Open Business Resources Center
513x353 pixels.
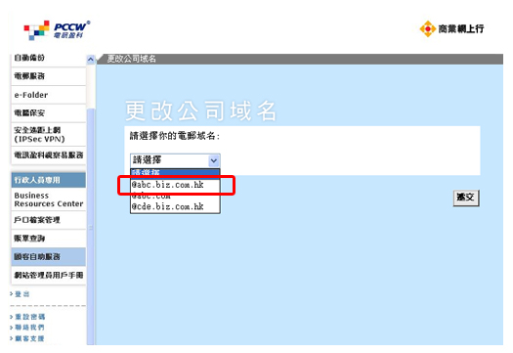point(49,199)
